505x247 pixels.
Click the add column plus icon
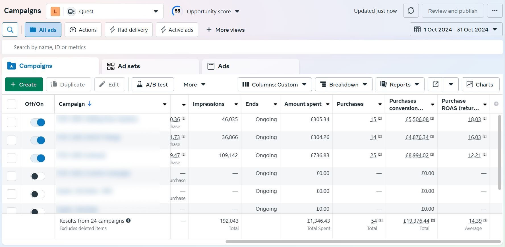[496, 104]
